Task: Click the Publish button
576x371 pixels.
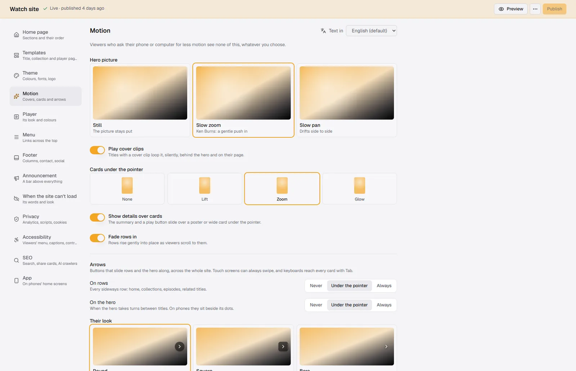Action: [x=554, y=9]
